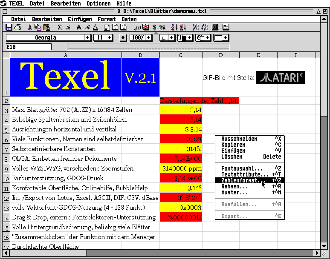The image size is (330, 259).
Task: Select cell showing %00000011
Action: pyautogui.click(x=181, y=217)
